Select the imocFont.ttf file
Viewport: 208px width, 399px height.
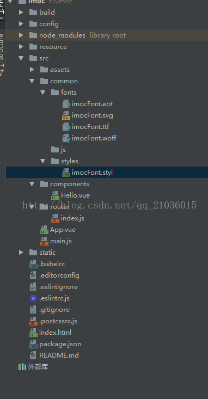[90, 127]
